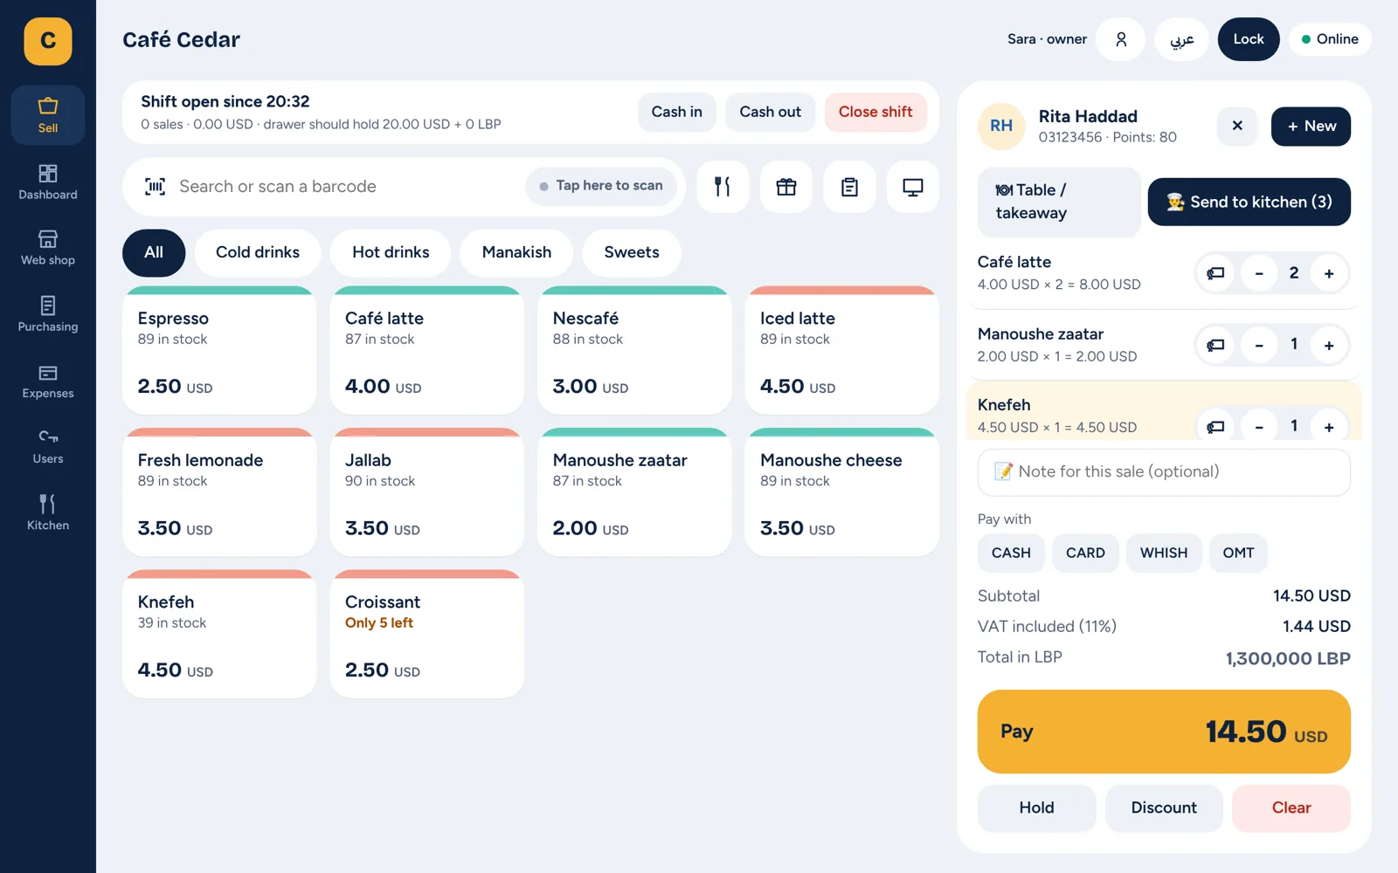Image resolution: width=1398 pixels, height=873 pixels.
Task: Toggle Tap here to scan
Action: [601, 186]
